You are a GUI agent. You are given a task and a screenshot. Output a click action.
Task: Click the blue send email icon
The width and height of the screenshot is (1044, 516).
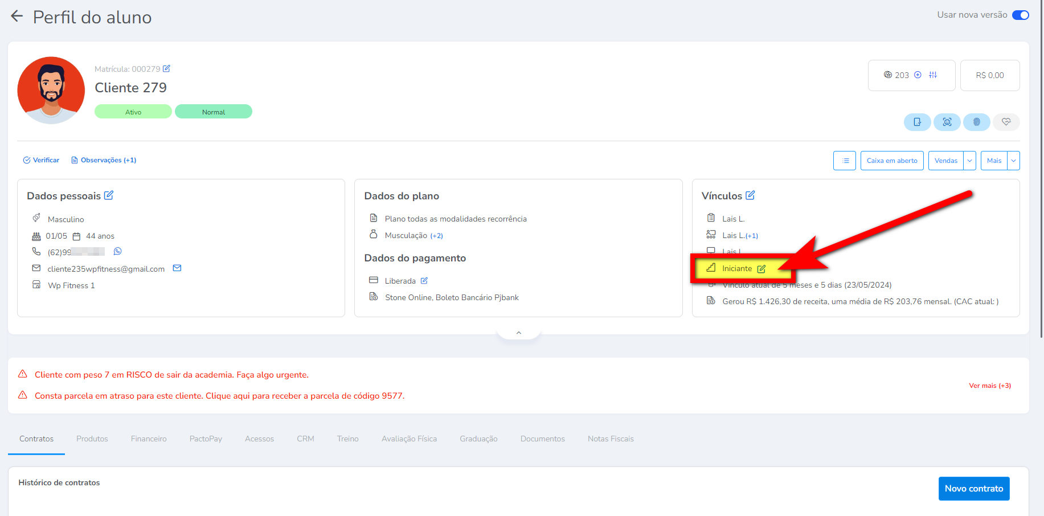(x=177, y=268)
